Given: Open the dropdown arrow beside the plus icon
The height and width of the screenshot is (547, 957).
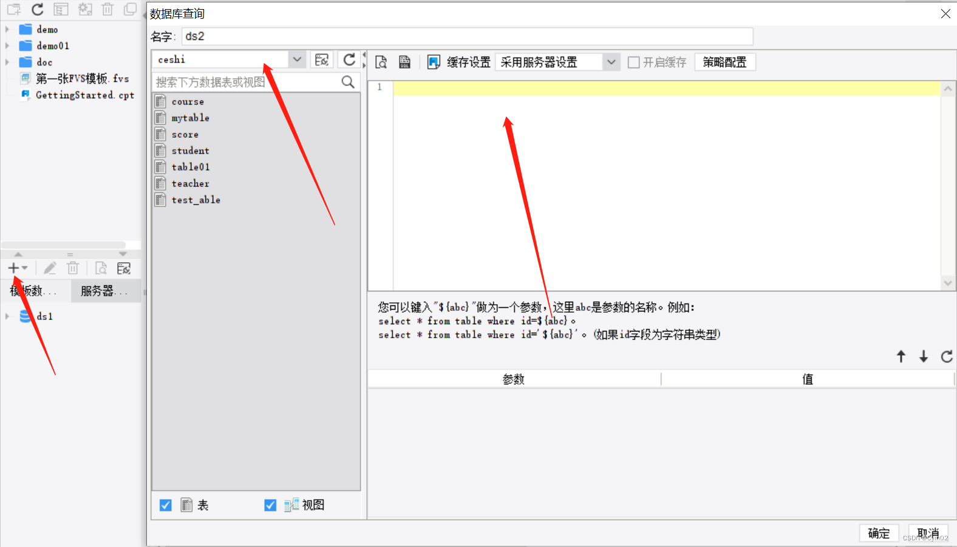Looking at the screenshot, I should (x=24, y=268).
